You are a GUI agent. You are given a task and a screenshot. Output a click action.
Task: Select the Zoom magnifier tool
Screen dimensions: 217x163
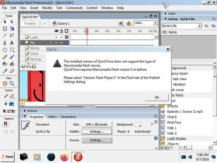(x=12, y=83)
